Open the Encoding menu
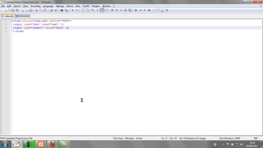 (x=36, y=6)
